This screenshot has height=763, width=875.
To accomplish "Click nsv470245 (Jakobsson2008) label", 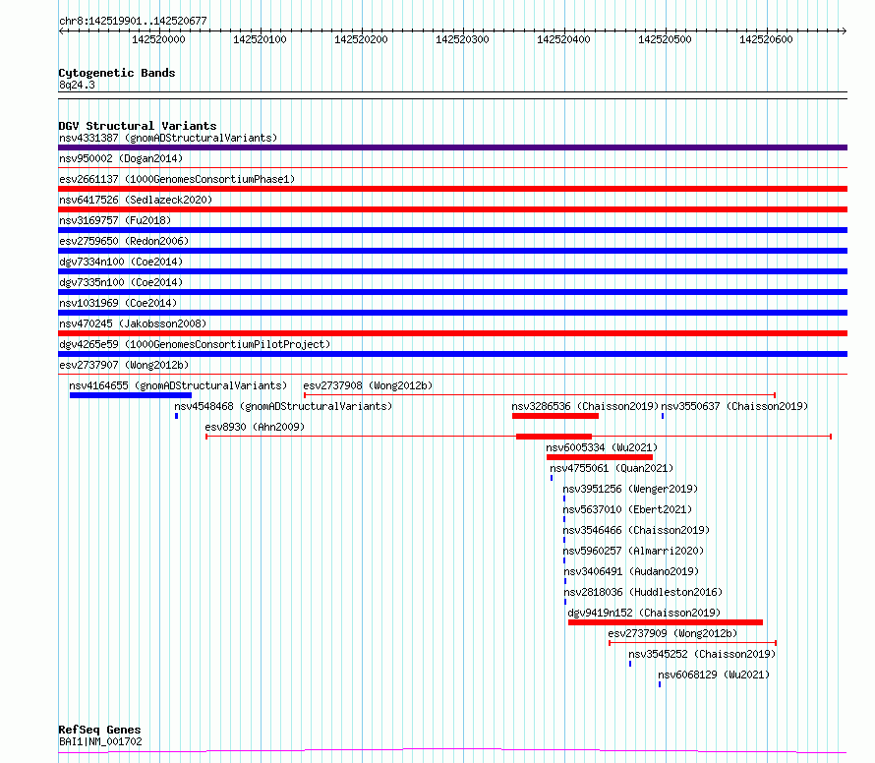I will [x=133, y=323].
